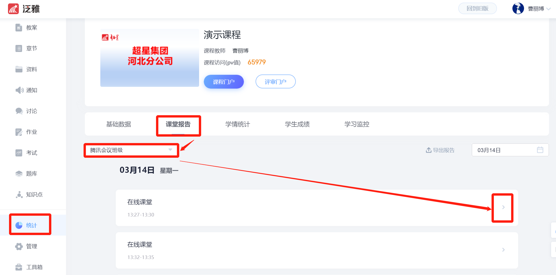Open the 教案 lesson plan icon
The image size is (556, 275).
tap(19, 28)
